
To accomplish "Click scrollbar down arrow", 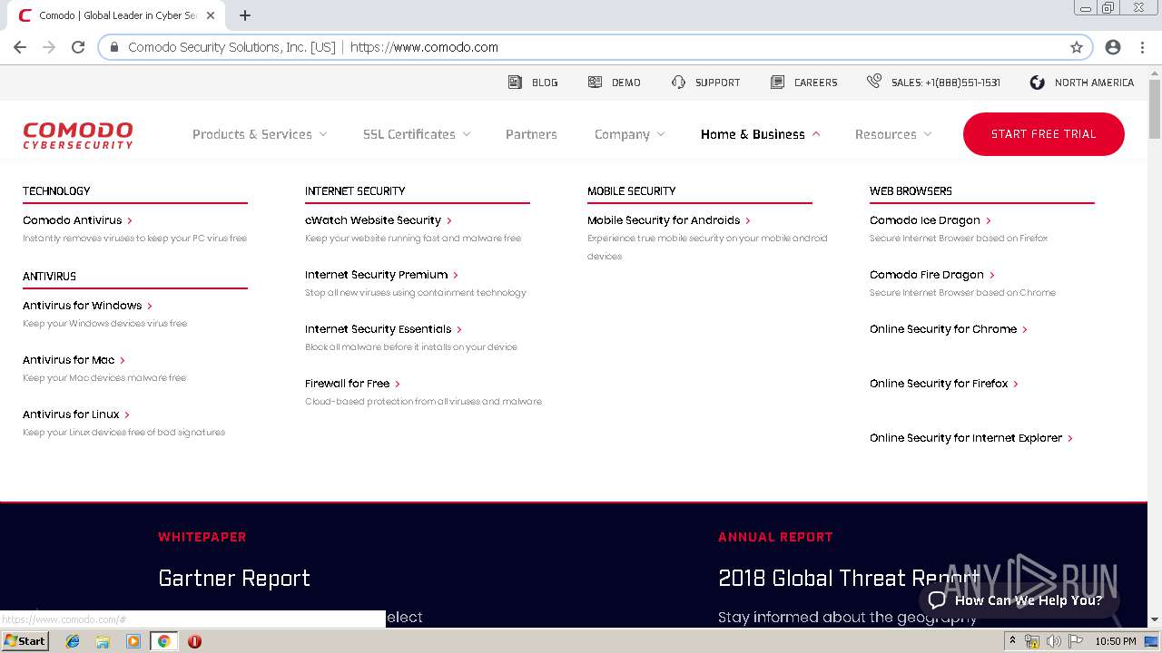I will tap(1155, 619).
